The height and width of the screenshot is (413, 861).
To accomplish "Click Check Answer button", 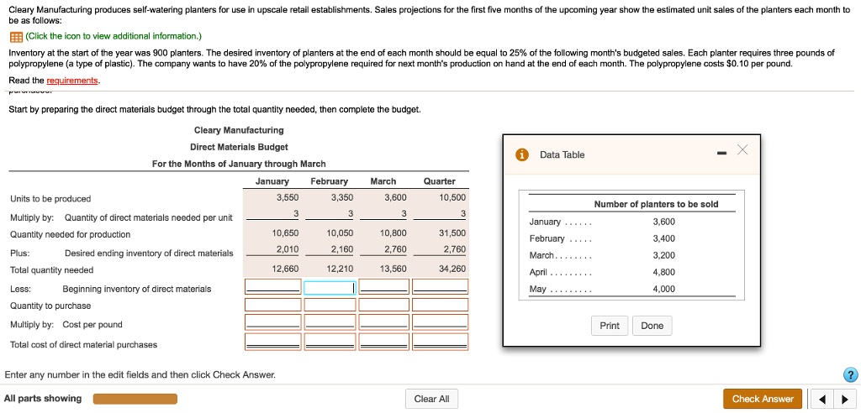I will tap(763, 400).
